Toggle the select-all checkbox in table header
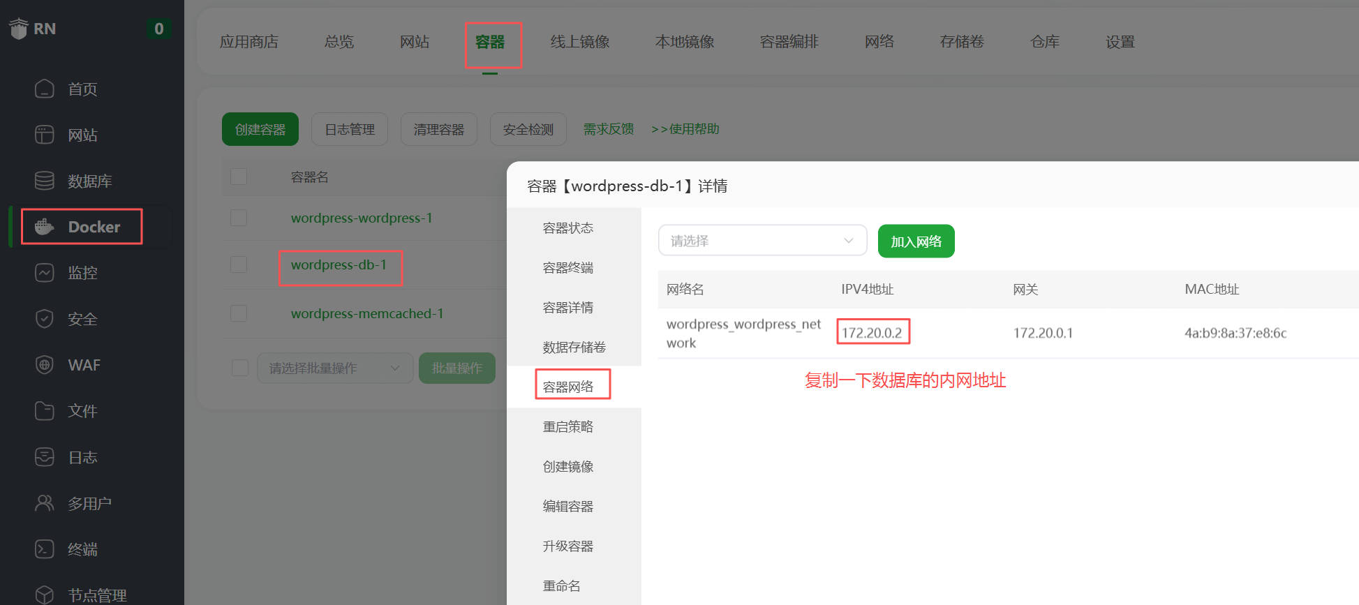The height and width of the screenshot is (605, 1359). click(239, 177)
